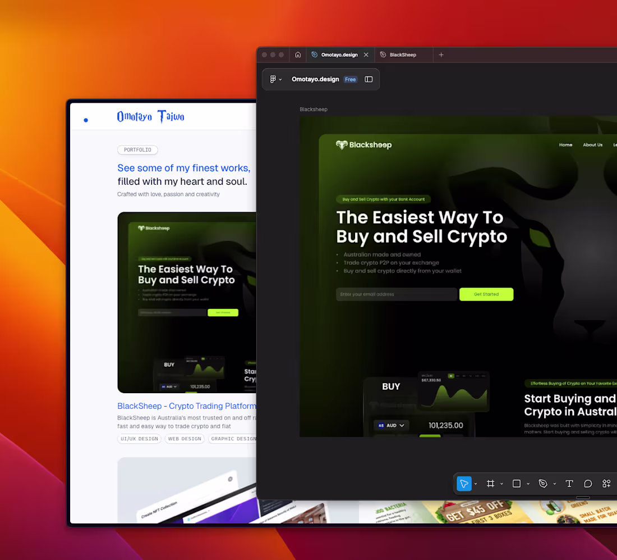Click Omotayo Taiwo logo in portfolio window
Screen dimensions: 617x560
(x=151, y=117)
